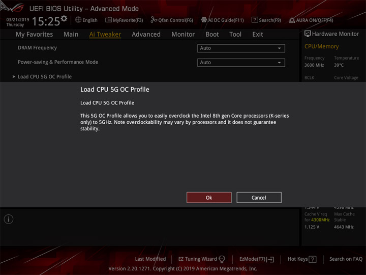366x275 pixels.
Task: Click the globe language icon
Action: tap(78, 20)
